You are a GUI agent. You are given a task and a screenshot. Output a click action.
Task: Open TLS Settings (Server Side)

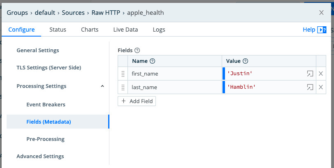click(x=49, y=67)
